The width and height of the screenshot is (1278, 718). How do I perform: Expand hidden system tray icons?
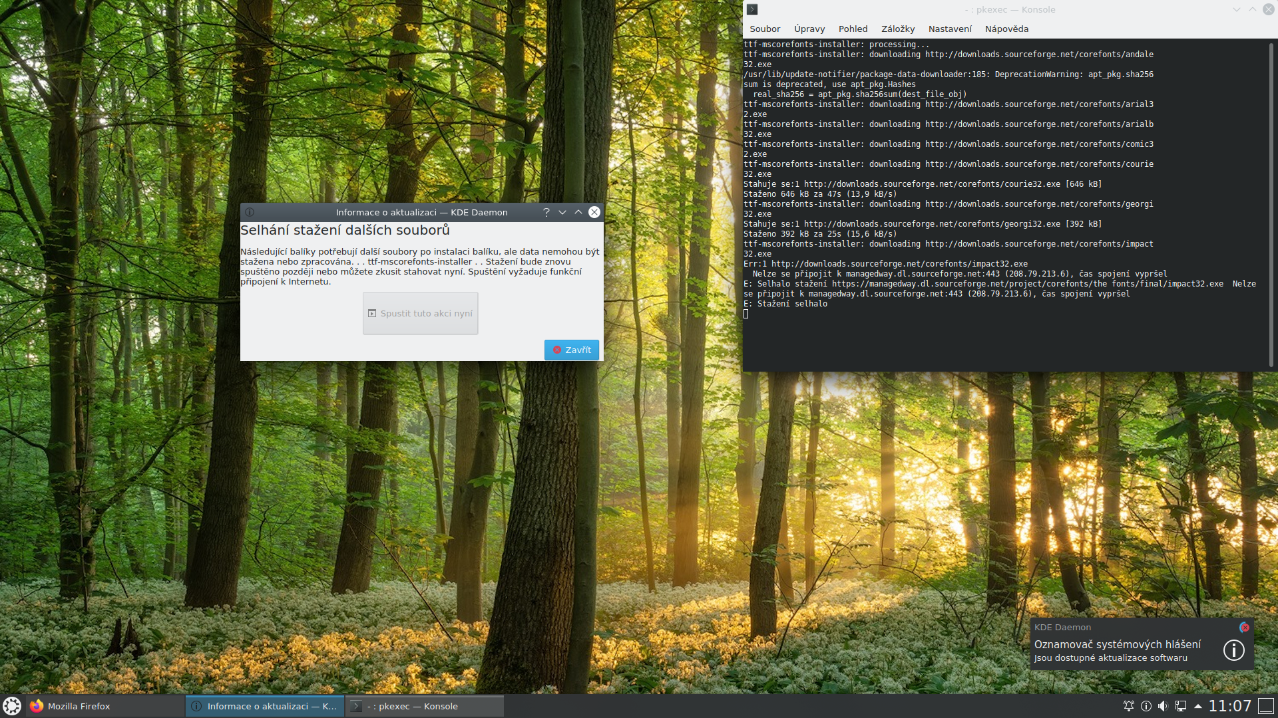point(1198,706)
